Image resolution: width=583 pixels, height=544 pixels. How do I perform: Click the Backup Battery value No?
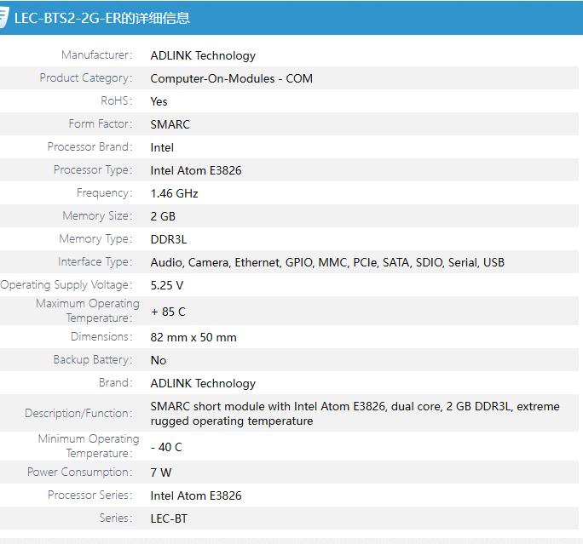click(159, 360)
